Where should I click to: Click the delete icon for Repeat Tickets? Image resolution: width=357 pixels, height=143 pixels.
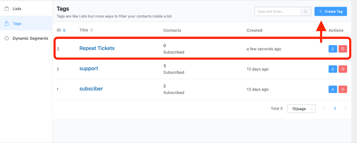[x=343, y=49]
